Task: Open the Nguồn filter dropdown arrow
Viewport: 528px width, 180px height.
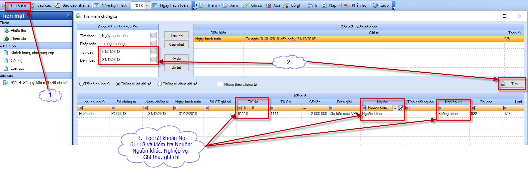Action: click(395, 108)
